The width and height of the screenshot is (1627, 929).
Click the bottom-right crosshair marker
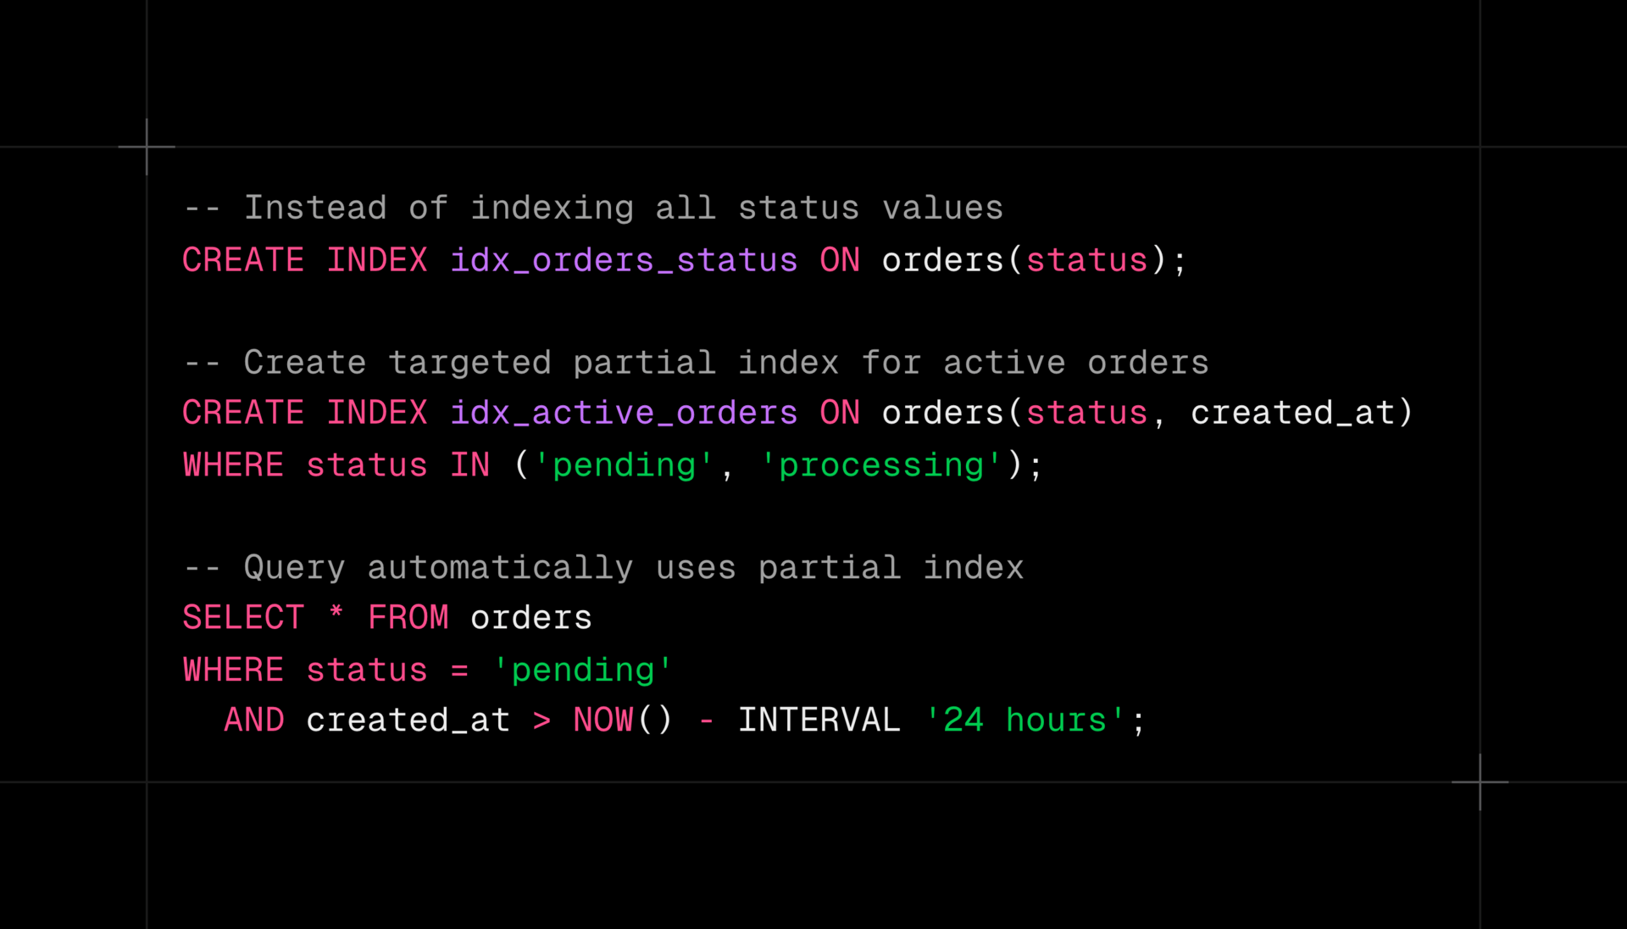[x=1480, y=782]
